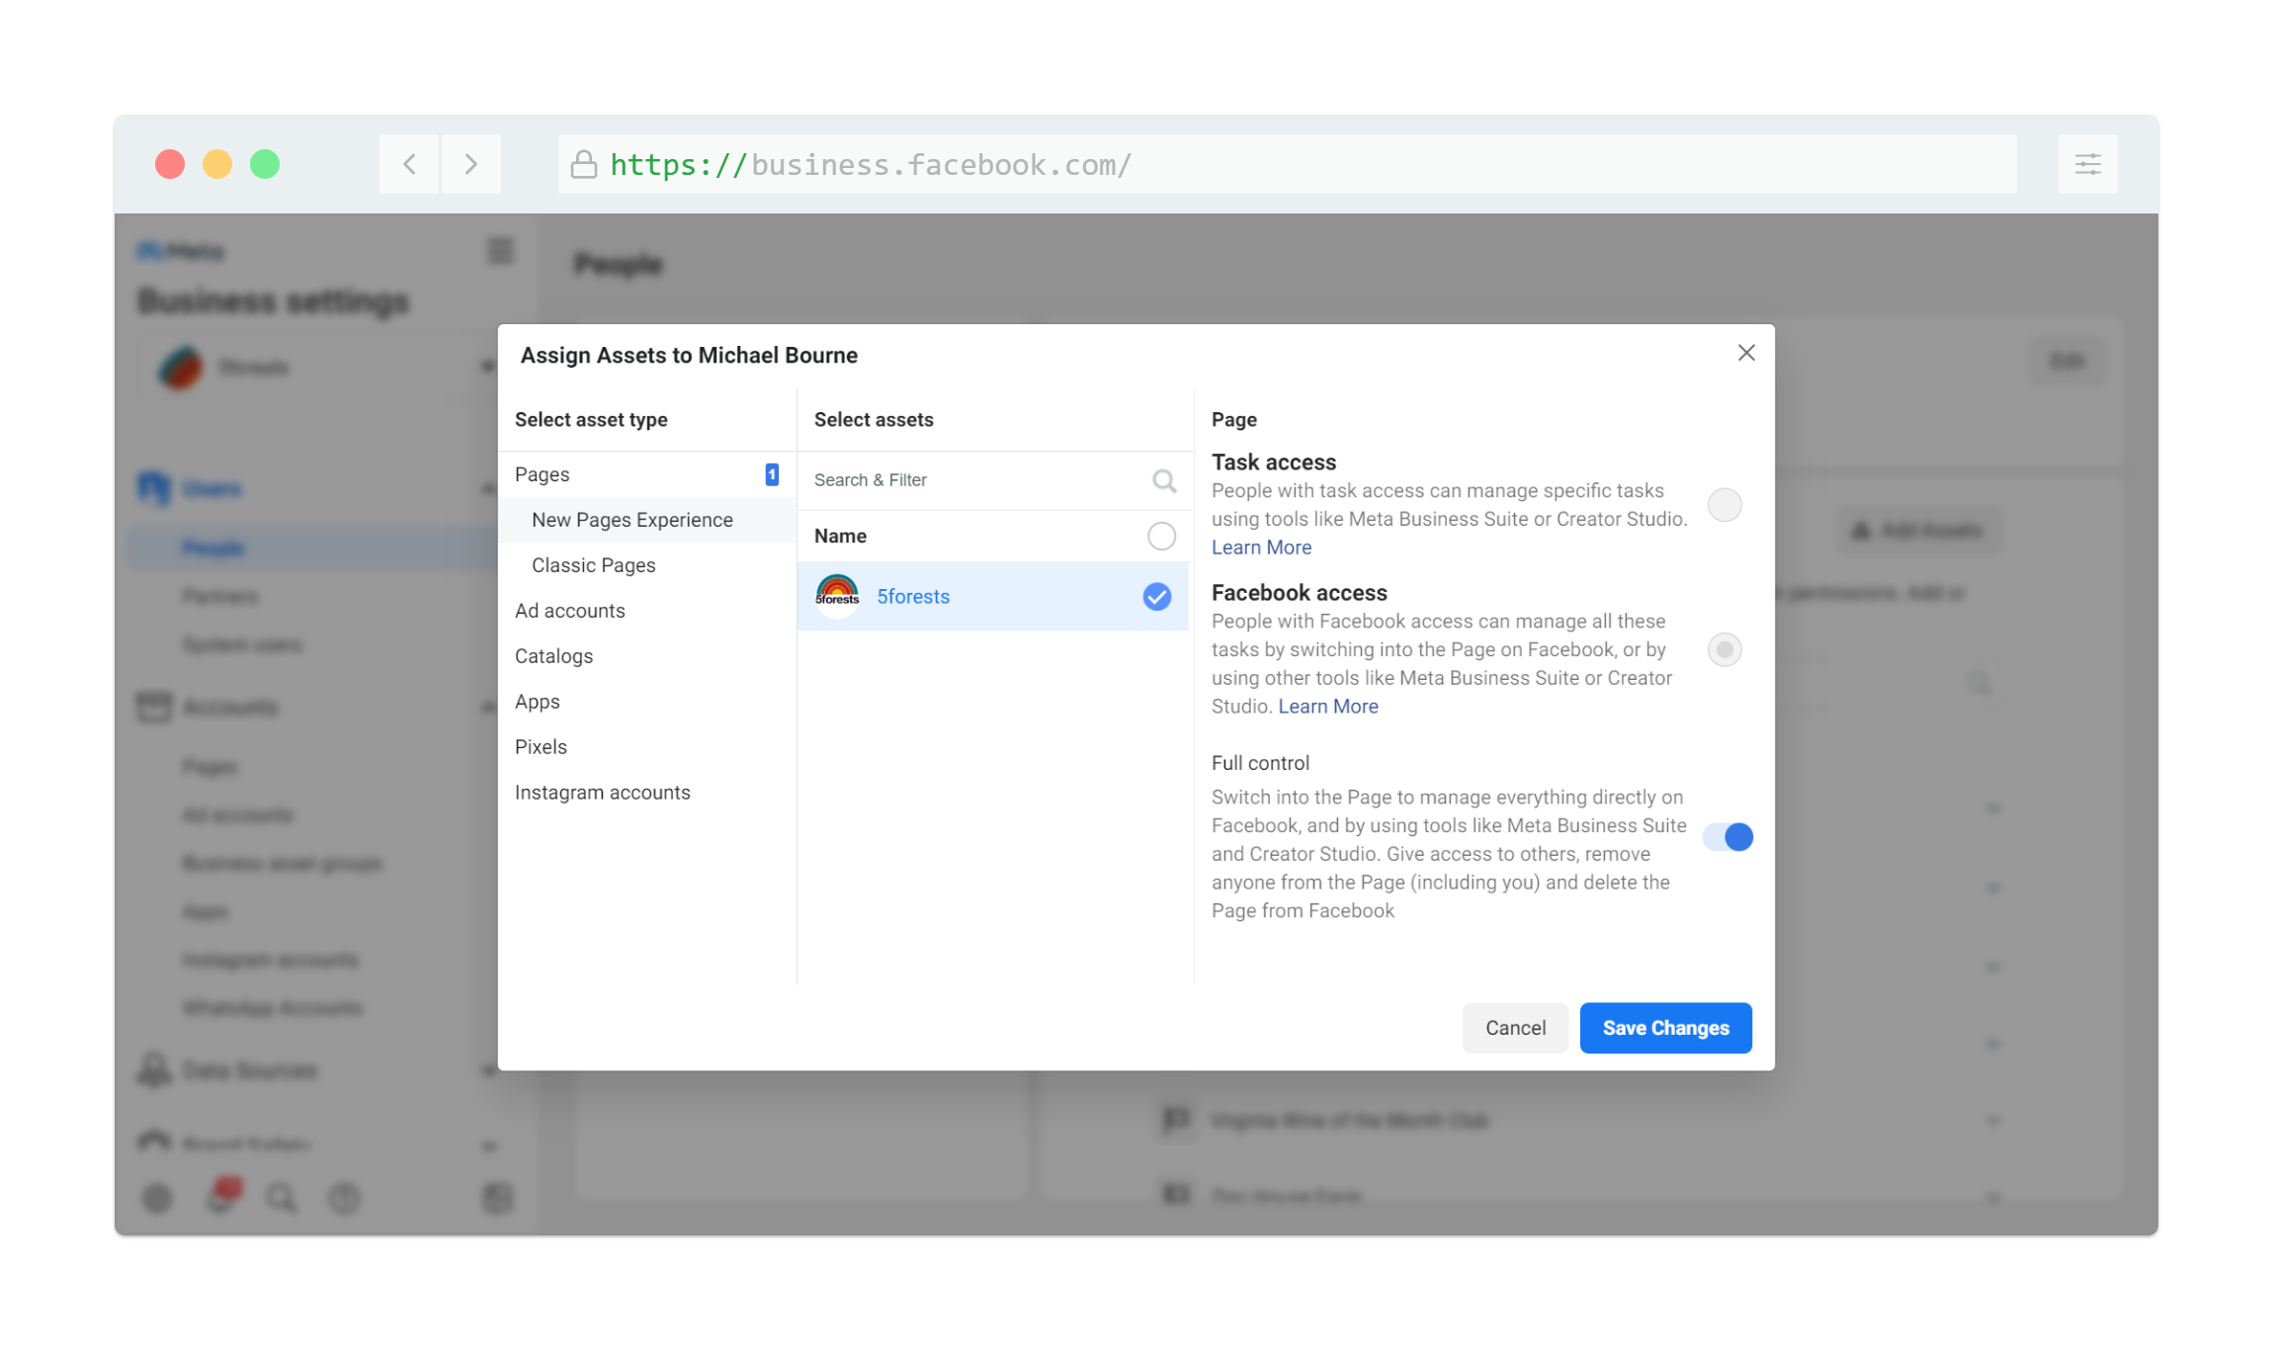This screenshot has width=2273, height=1350.
Task: Click the Meta logo in the sidebar
Action: coord(181,251)
